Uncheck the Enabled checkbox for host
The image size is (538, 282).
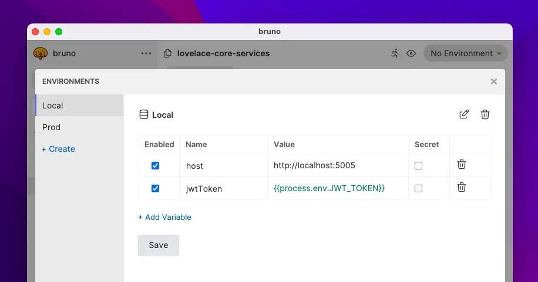156,165
